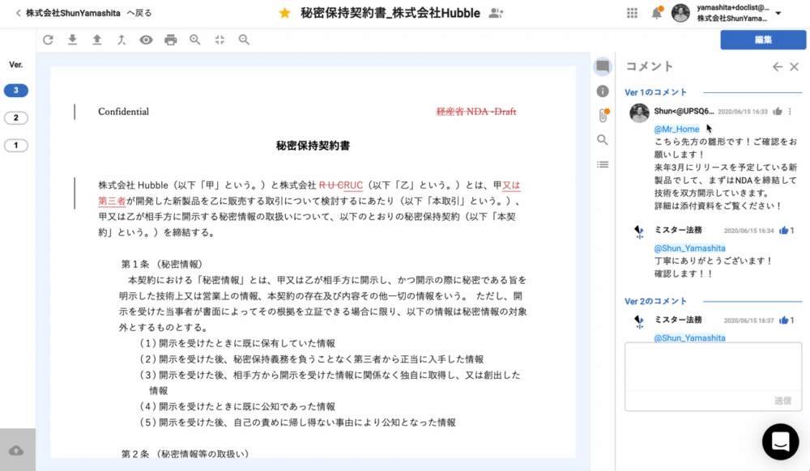Click the user avatar in the header
Viewport: 810px width, 471px height.
[x=680, y=13]
